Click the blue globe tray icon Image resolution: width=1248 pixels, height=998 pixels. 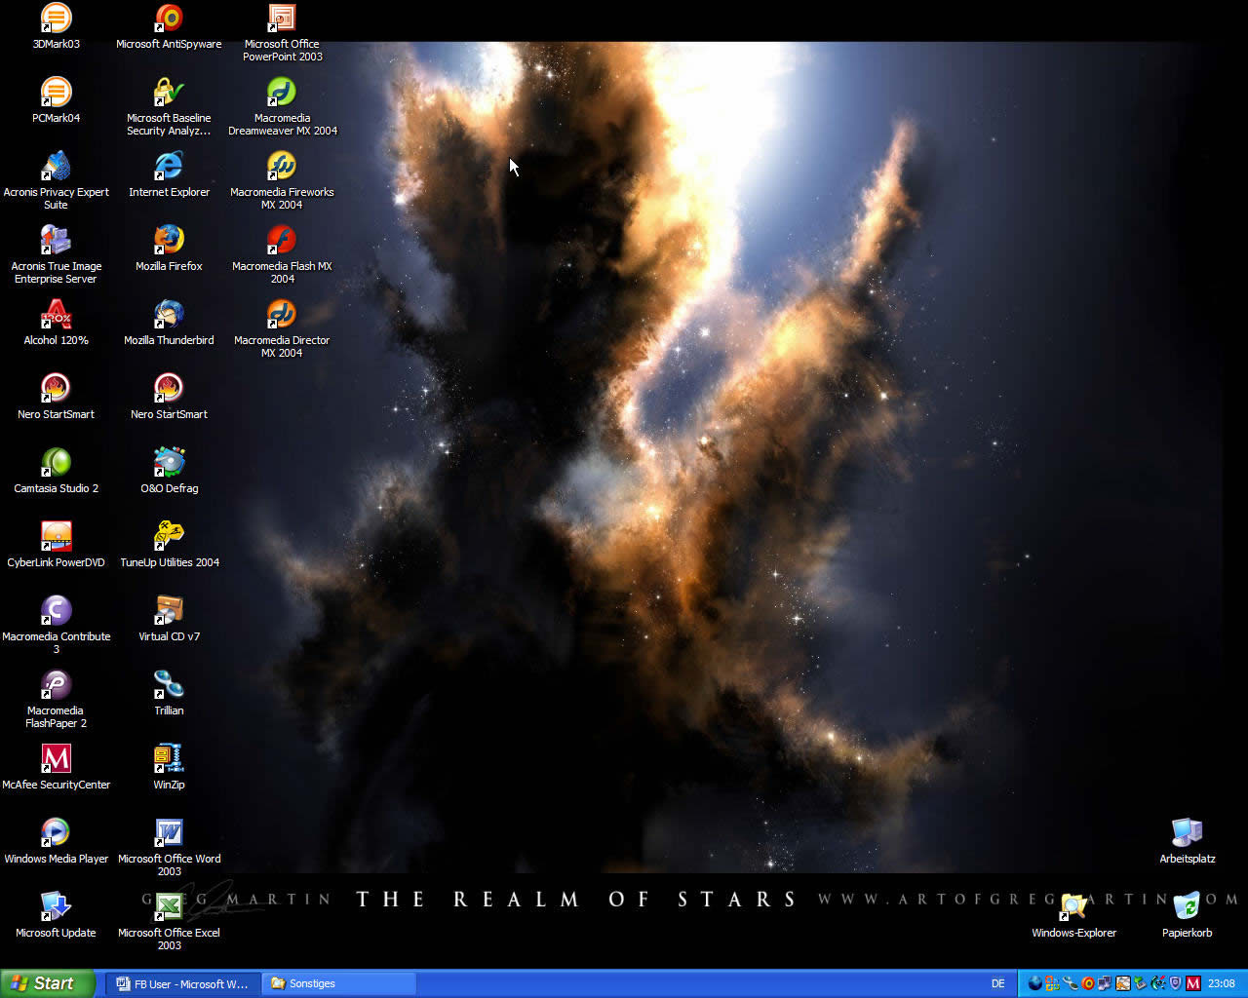point(1035,983)
